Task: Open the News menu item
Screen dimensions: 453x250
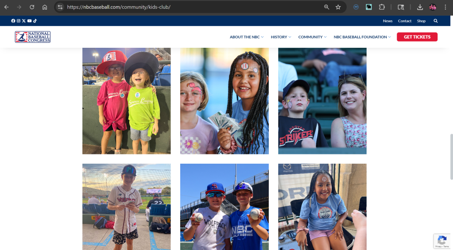Action: click(x=387, y=21)
